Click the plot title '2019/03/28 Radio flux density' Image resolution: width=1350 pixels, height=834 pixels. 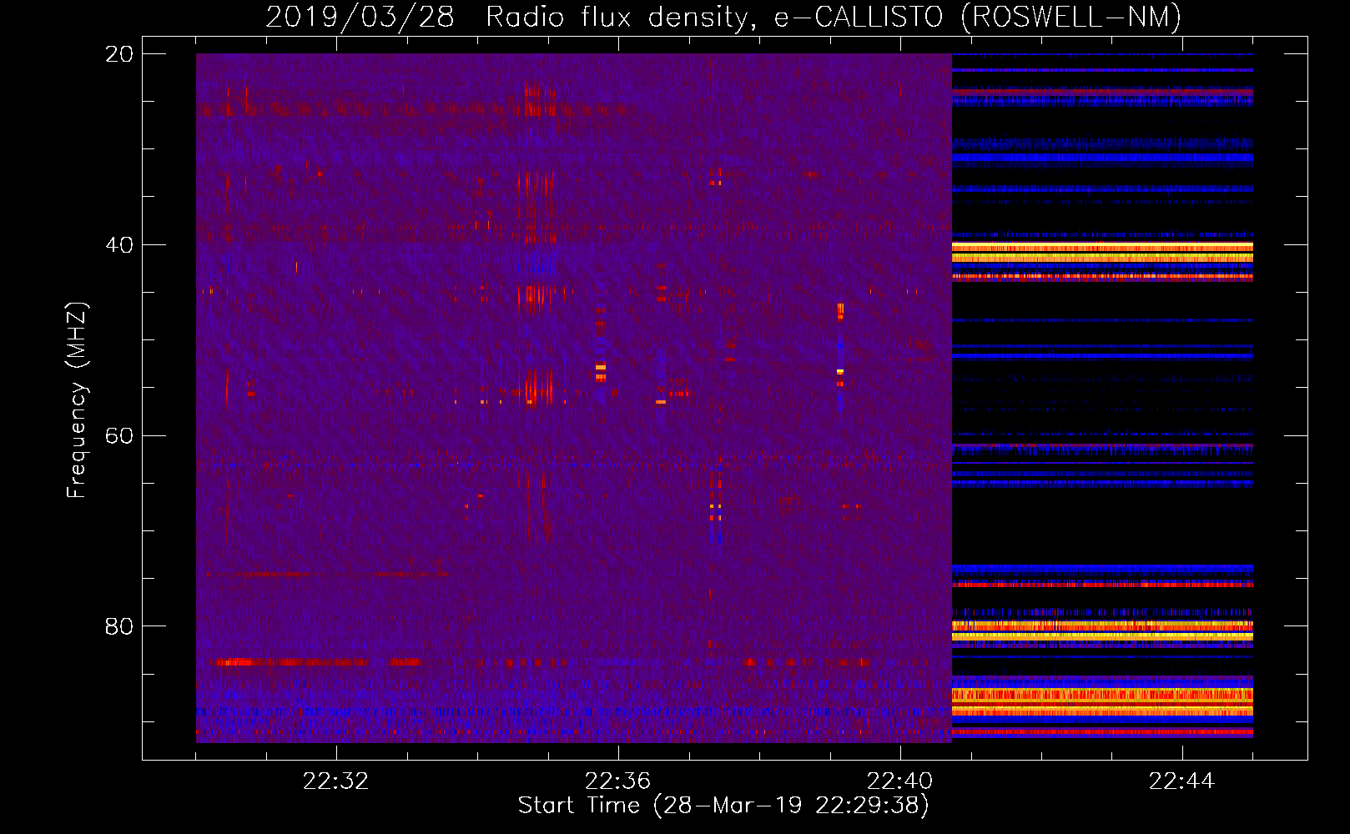pyautogui.click(x=723, y=17)
